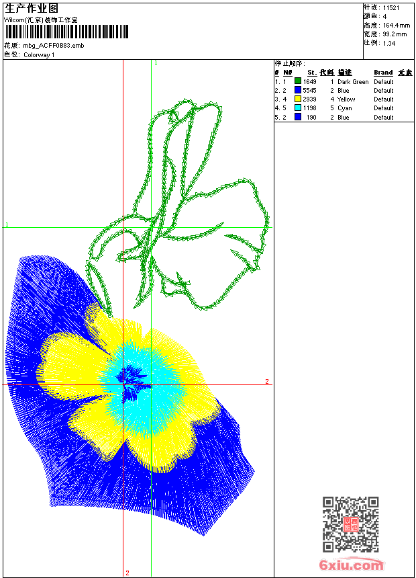Click Default brand in the Cyan row
This screenshot has height=578, width=416.
384,108
